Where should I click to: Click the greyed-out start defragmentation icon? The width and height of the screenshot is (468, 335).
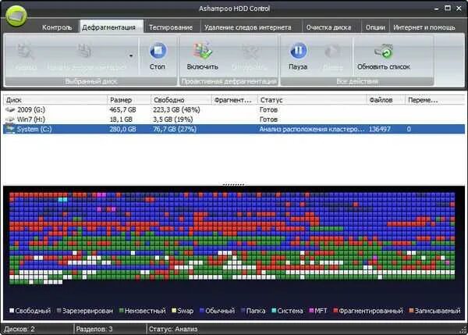coord(84,51)
